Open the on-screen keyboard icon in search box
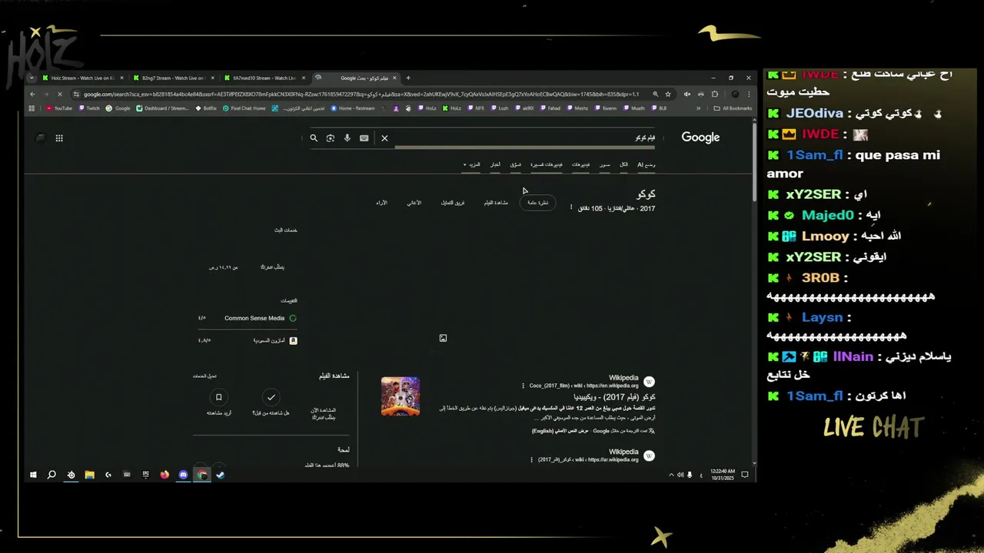This screenshot has width=984, height=553. [364, 138]
